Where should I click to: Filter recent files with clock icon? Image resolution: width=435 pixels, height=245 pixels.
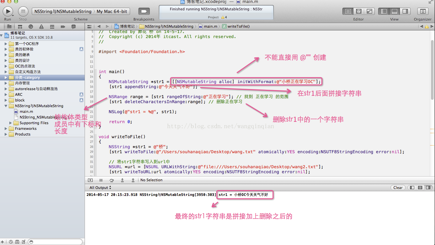coord(11,242)
